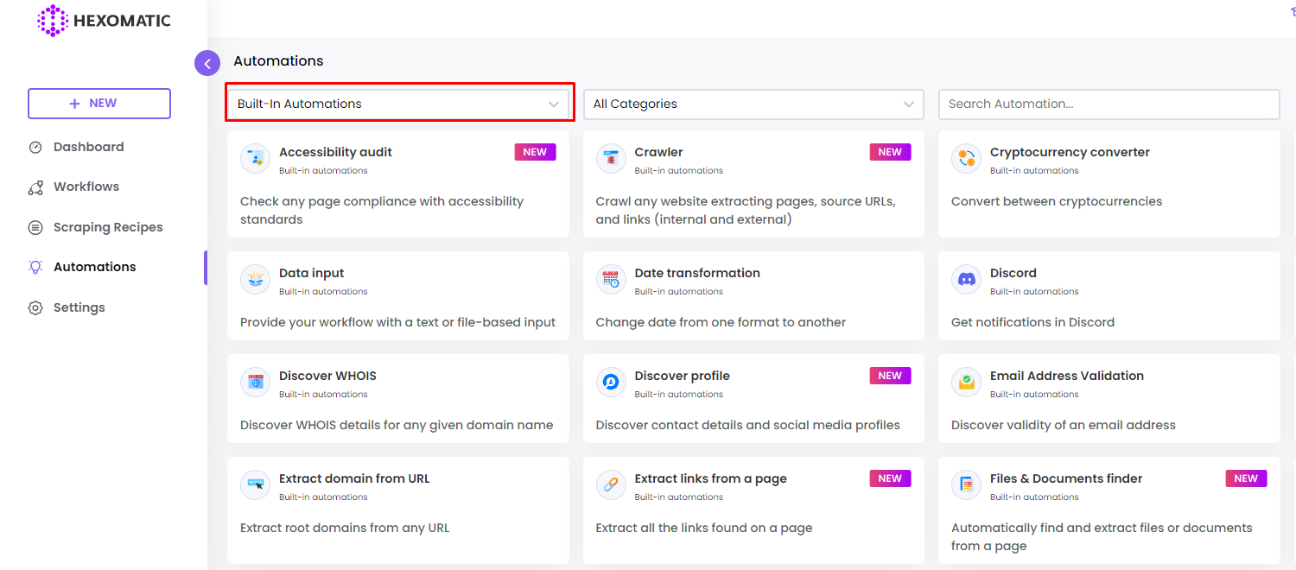Click 'Discover validity of an email address' text
Screen dimensions: 1296x570
tap(1064, 425)
